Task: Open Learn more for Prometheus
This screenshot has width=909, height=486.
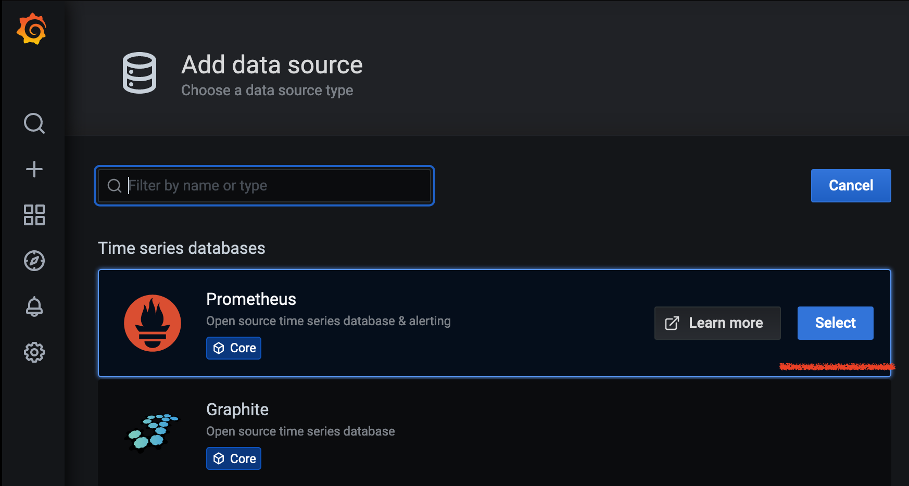Action: coord(717,323)
